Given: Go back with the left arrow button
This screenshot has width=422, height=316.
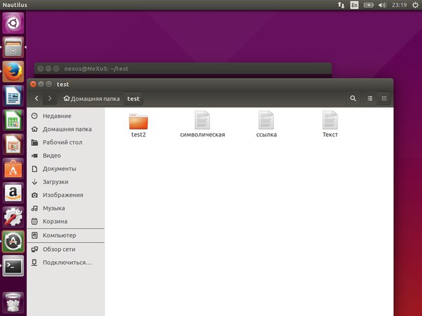Looking at the screenshot, I should click(37, 98).
